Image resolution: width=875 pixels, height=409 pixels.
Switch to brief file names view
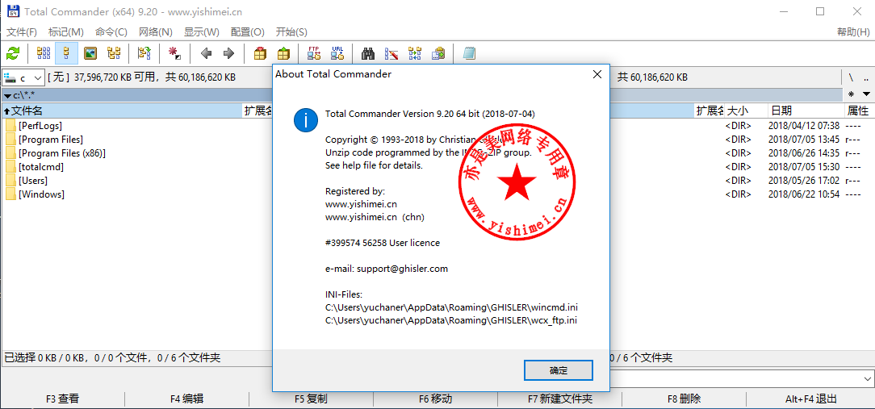44,53
